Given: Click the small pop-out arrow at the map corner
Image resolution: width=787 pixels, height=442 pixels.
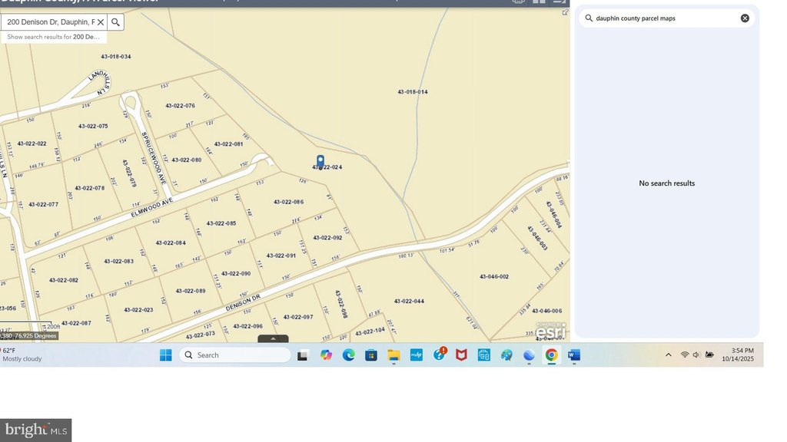Looking at the screenshot, I should (565, 12).
